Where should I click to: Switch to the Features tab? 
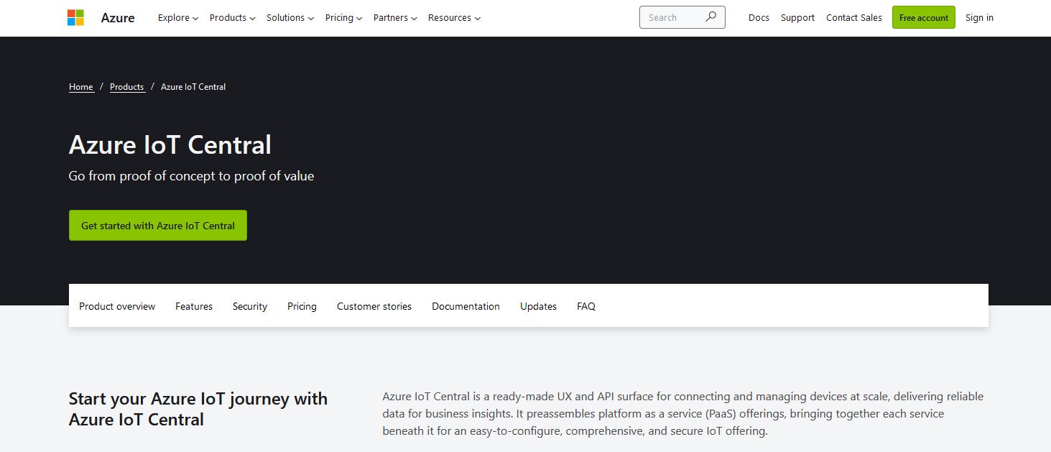coord(194,306)
